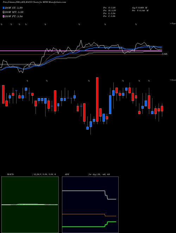Click the ADX '(14 day) 20, +40, -60' parameters
Image resolution: width=176 pixels, height=233 pixels.
(x=99, y=174)
